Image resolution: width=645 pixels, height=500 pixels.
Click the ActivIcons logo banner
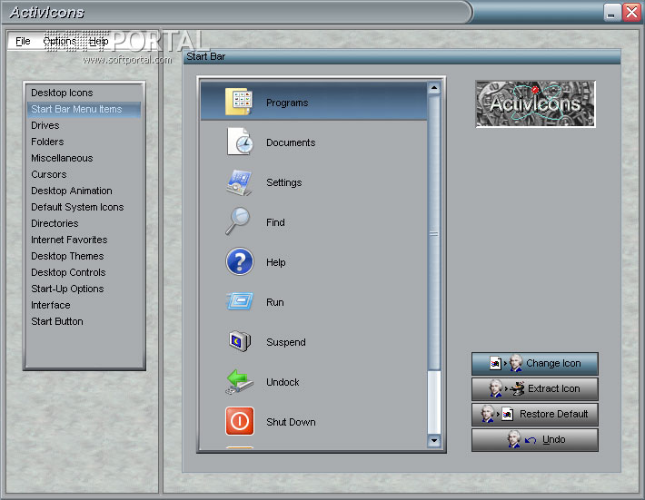pyautogui.click(x=535, y=104)
